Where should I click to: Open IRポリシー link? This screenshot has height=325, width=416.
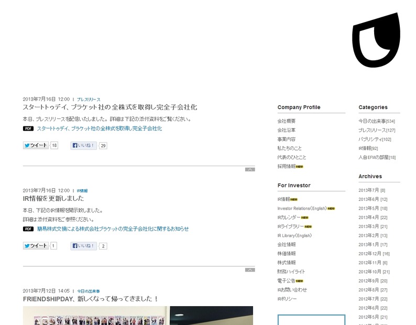(287, 299)
